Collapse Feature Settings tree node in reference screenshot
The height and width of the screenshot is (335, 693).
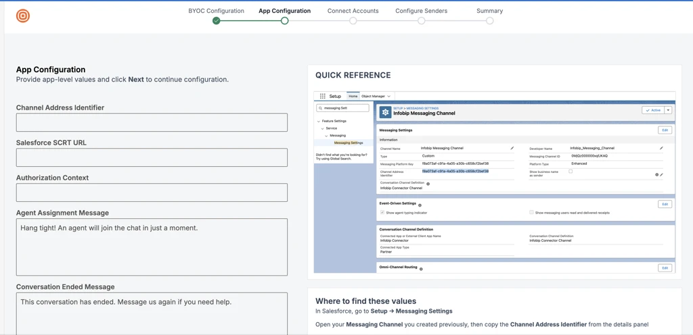pos(318,121)
